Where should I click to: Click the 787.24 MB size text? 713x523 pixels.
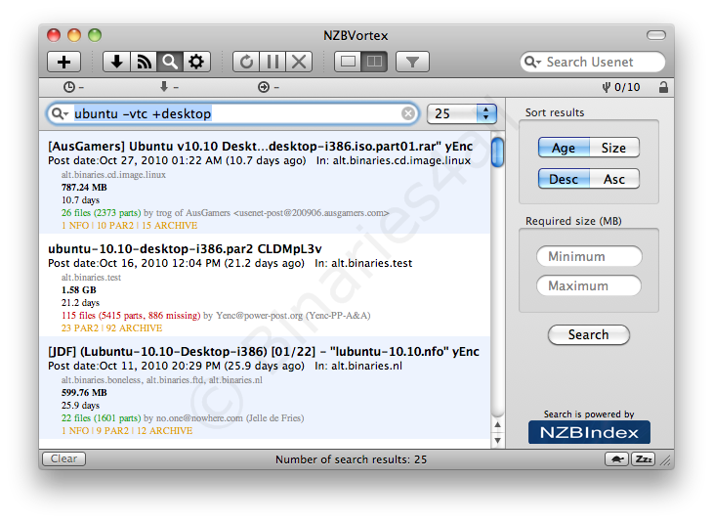(x=84, y=187)
